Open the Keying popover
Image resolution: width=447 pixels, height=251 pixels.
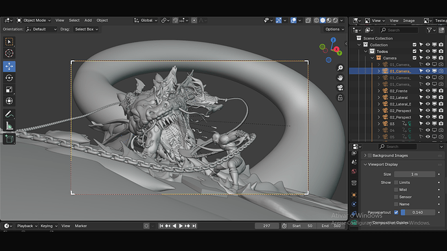49,226
